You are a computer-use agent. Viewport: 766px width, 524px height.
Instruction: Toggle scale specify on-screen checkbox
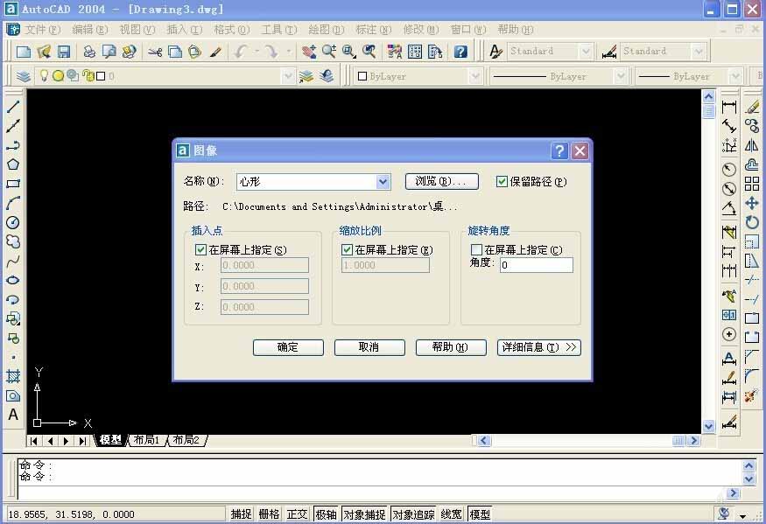click(x=347, y=249)
